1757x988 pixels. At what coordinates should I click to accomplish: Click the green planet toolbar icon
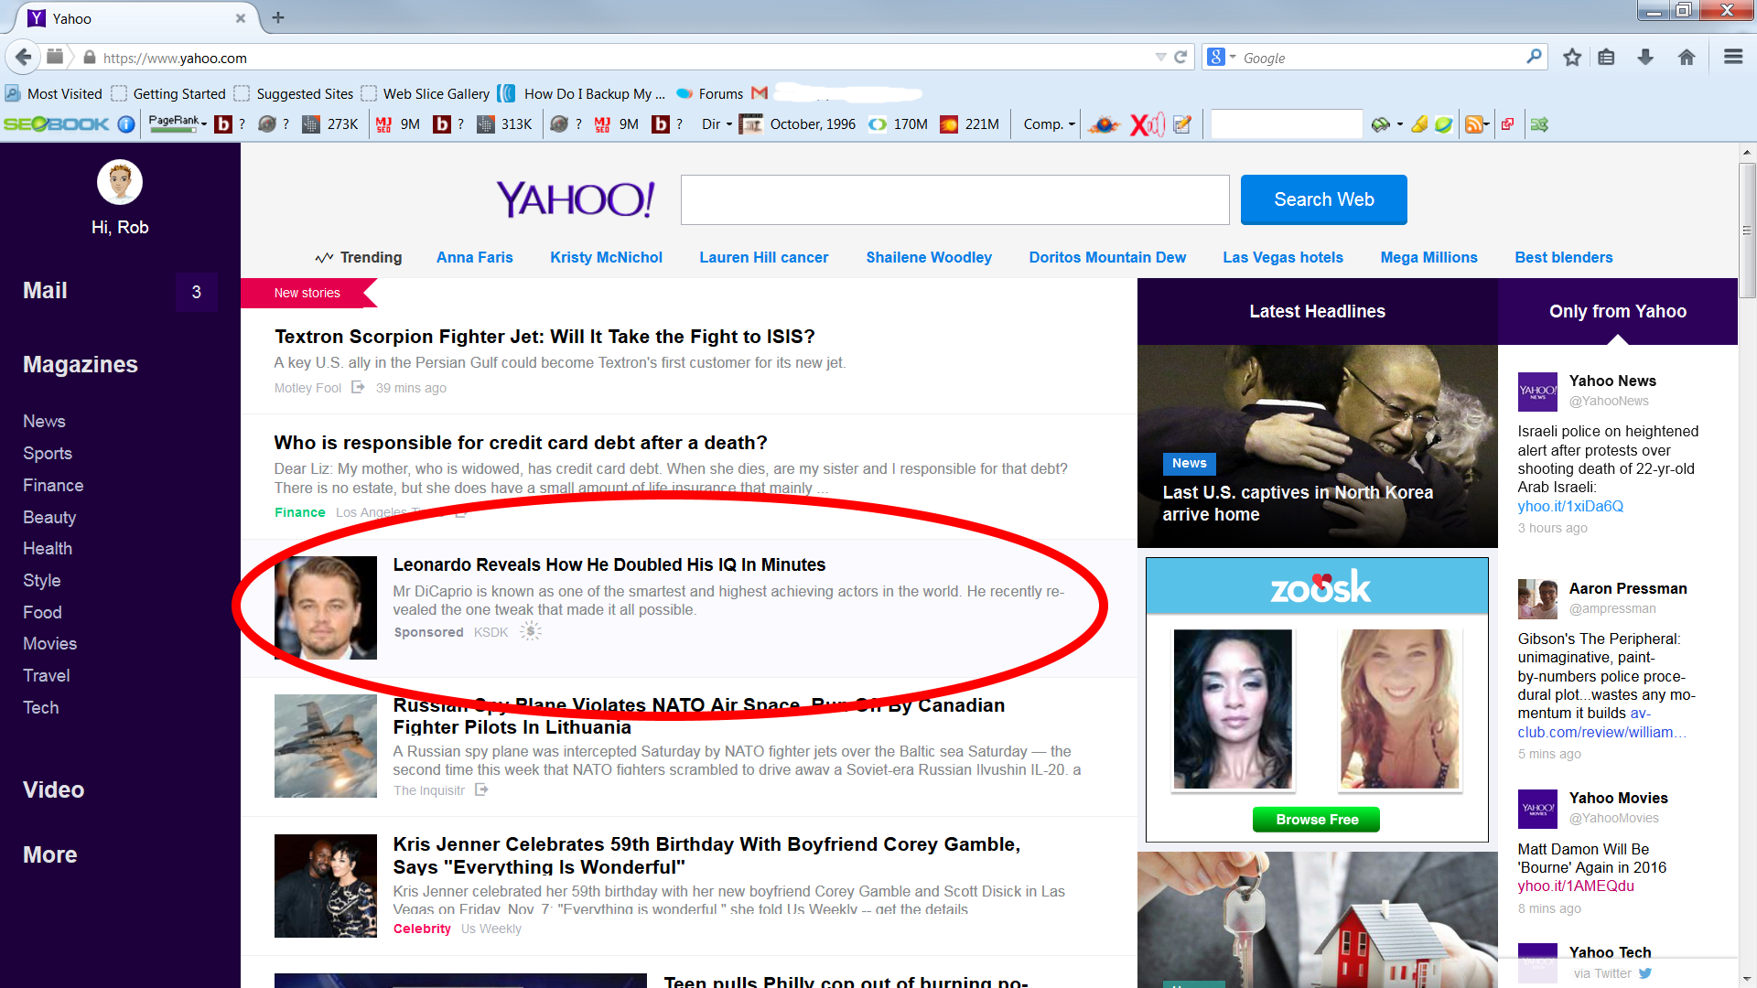(1443, 123)
